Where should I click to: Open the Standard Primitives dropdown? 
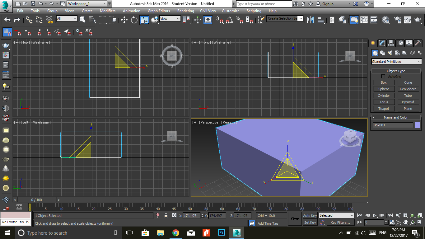396,62
